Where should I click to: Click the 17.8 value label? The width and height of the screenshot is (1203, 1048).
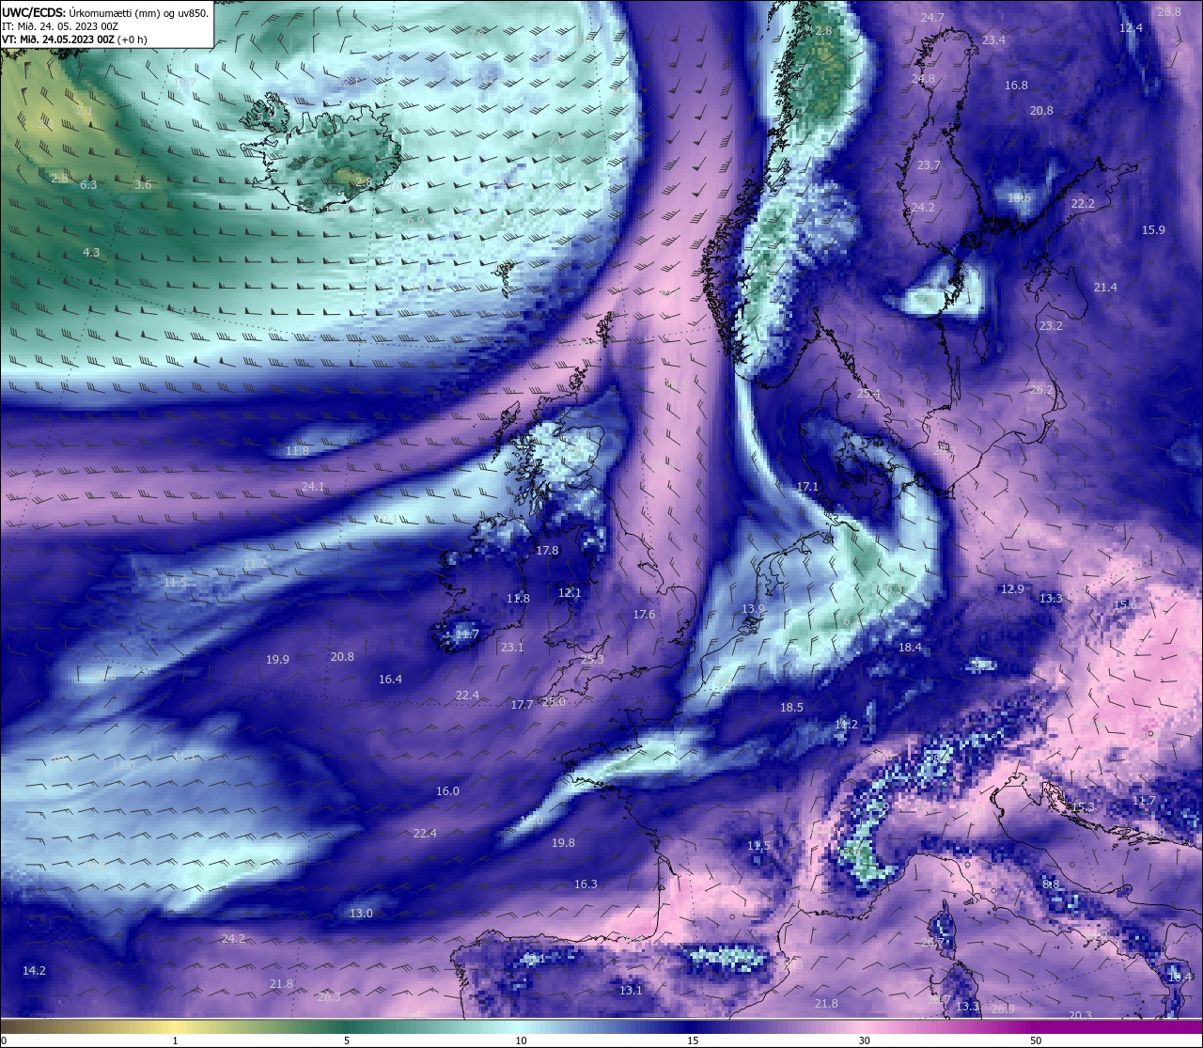(x=546, y=551)
